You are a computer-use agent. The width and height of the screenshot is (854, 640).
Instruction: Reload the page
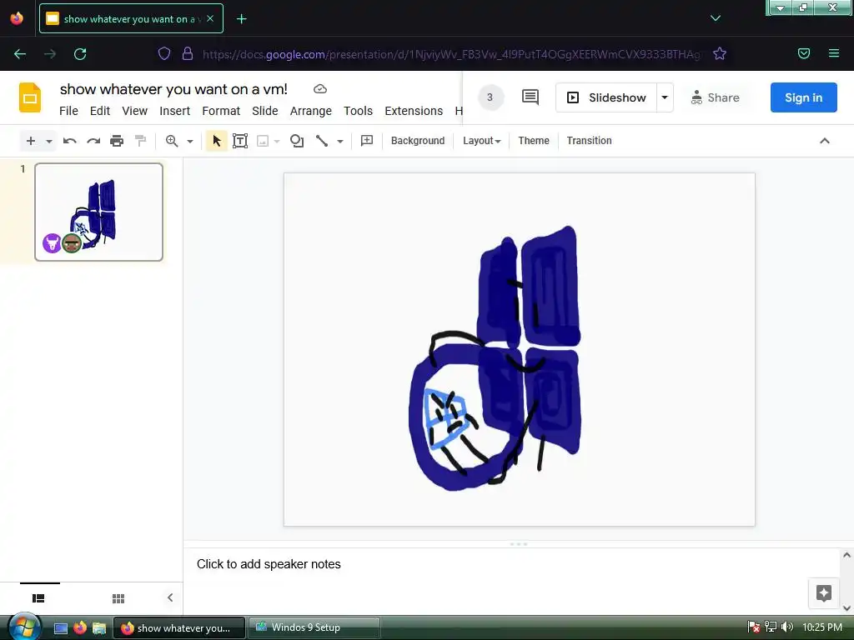(80, 54)
